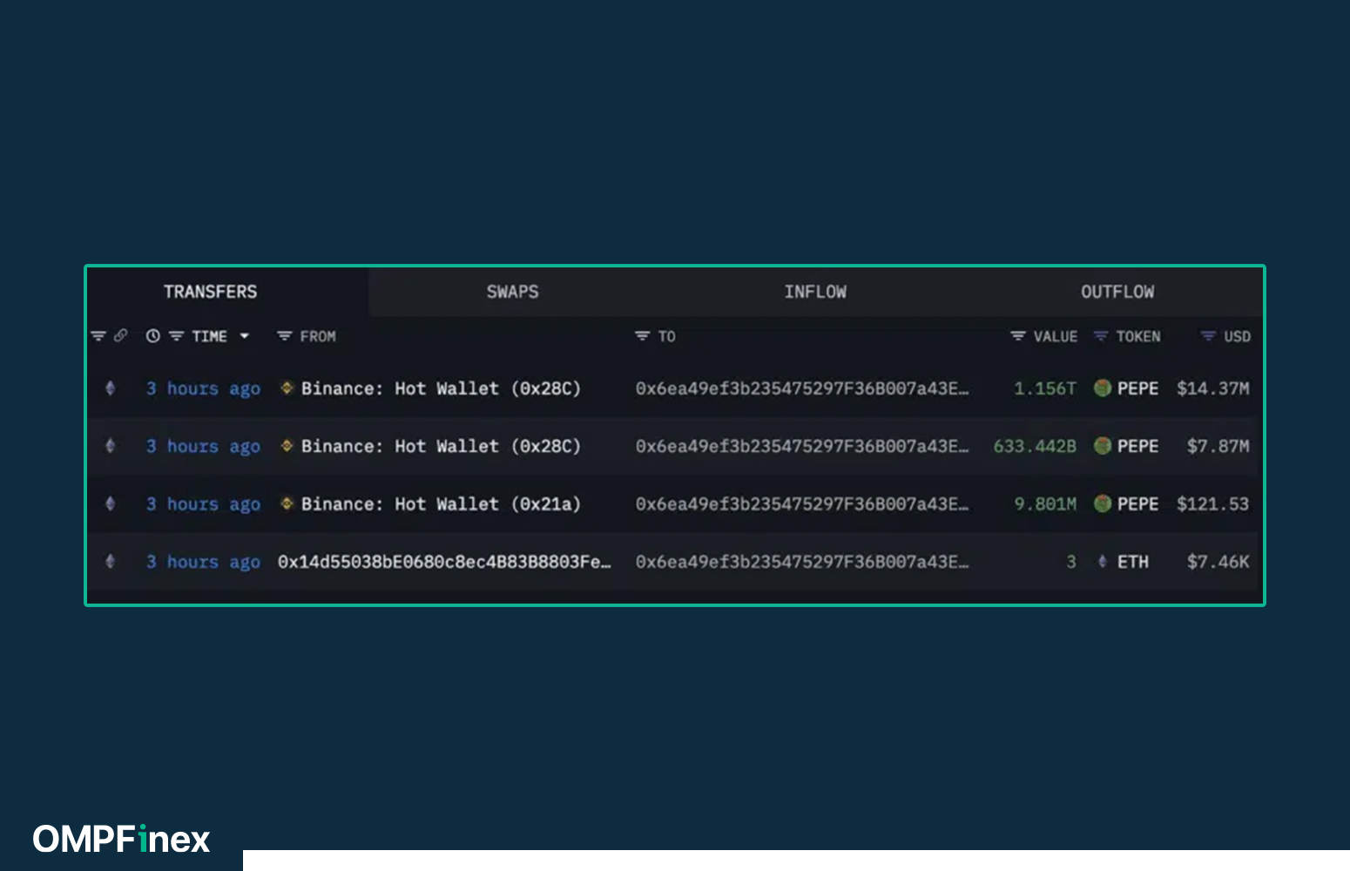The height and width of the screenshot is (871, 1350).
Task: Click the link chain icon in header
Action: [120, 336]
